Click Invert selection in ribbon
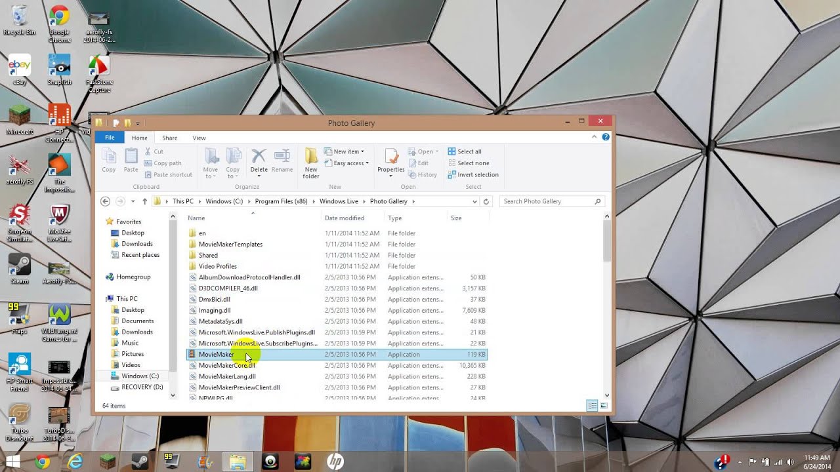840x472 pixels. click(x=473, y=175)
